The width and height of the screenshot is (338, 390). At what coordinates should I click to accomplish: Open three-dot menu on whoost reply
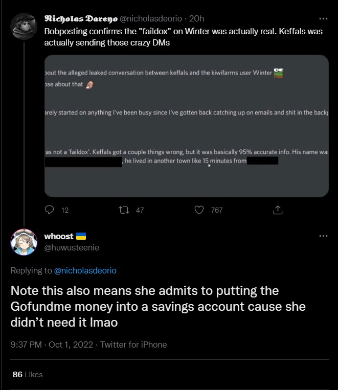[x=323, y=236]
